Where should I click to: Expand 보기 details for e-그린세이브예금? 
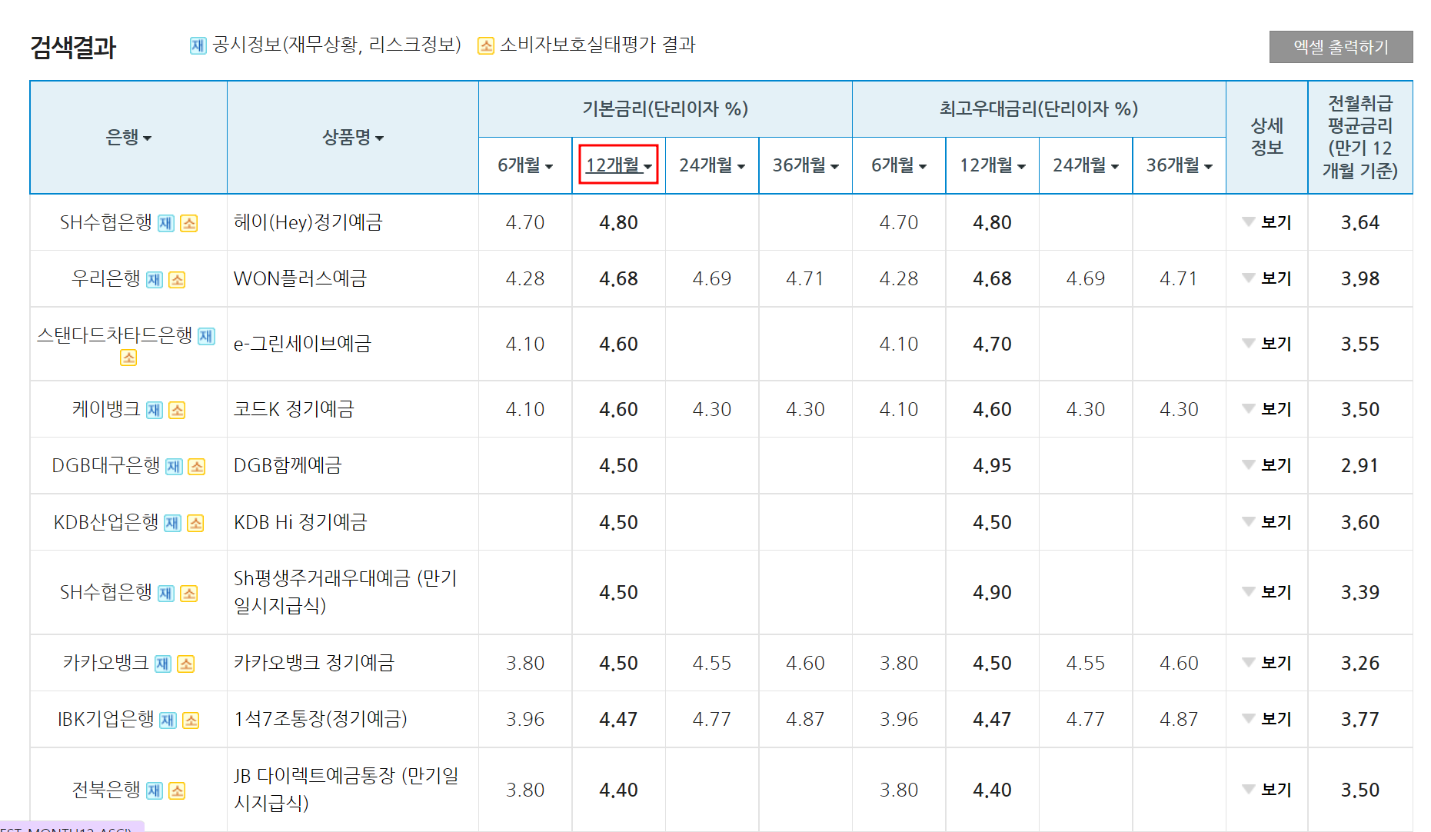tap(1267, 344)
